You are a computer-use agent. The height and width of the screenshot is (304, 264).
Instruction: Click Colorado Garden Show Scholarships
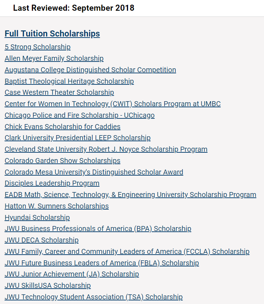[x=63, y=161]
